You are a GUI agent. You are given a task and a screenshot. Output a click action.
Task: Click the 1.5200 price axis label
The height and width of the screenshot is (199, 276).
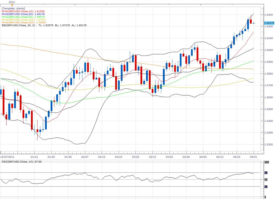pos(268,144)
